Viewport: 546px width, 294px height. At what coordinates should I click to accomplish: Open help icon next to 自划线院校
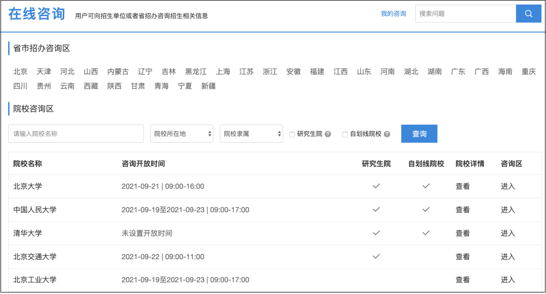tap(387, 134)
